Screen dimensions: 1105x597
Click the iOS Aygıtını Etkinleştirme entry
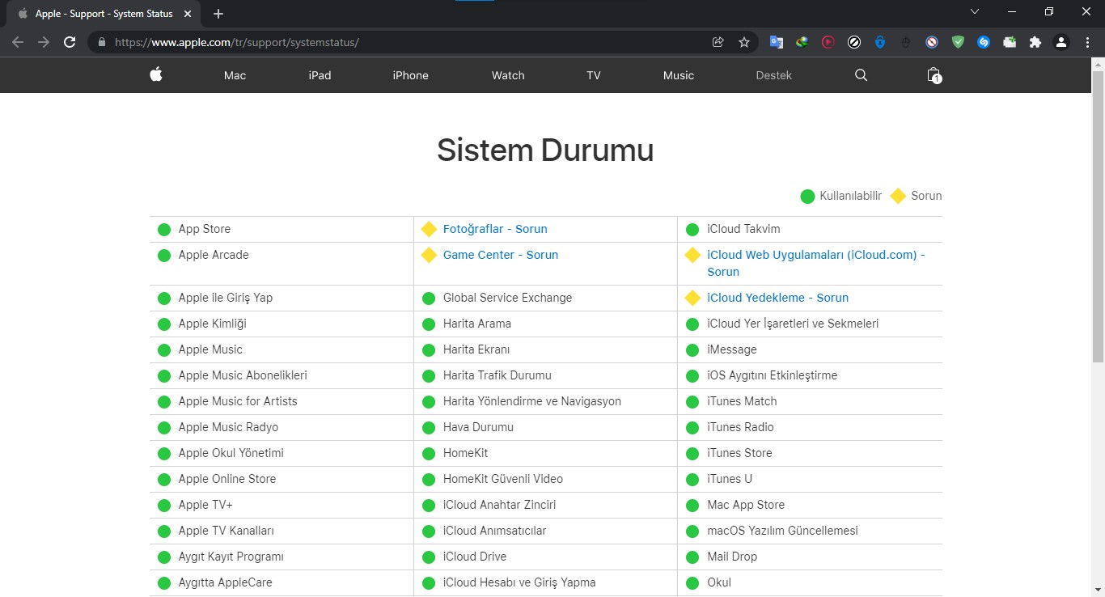772,375
